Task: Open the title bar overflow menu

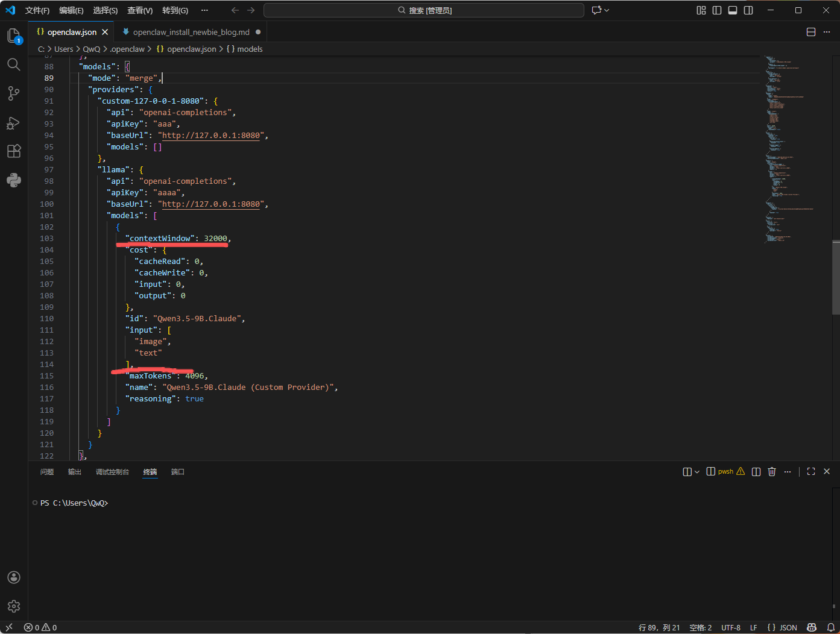Action: click(204, 10)
